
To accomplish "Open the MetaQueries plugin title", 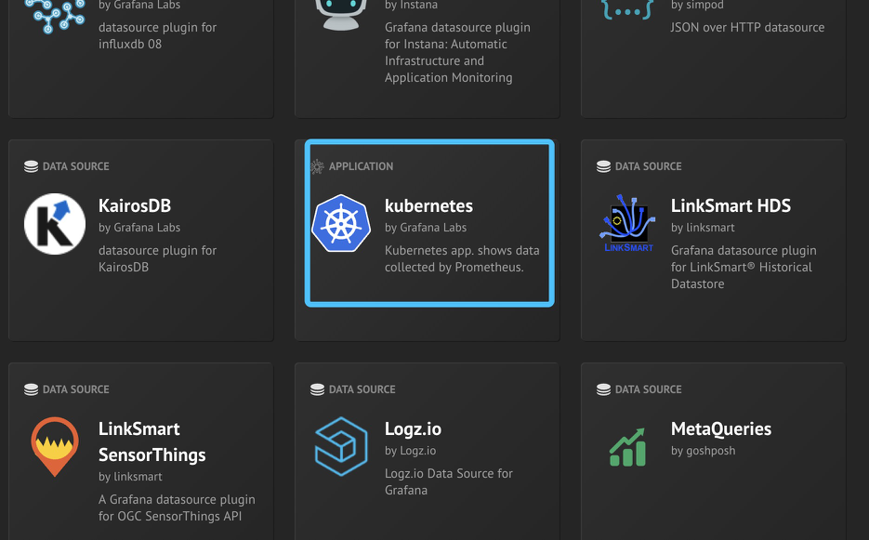I will click(721, 429).
